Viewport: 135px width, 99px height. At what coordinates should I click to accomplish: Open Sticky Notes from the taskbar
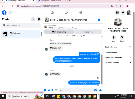(x=59, y=96)
